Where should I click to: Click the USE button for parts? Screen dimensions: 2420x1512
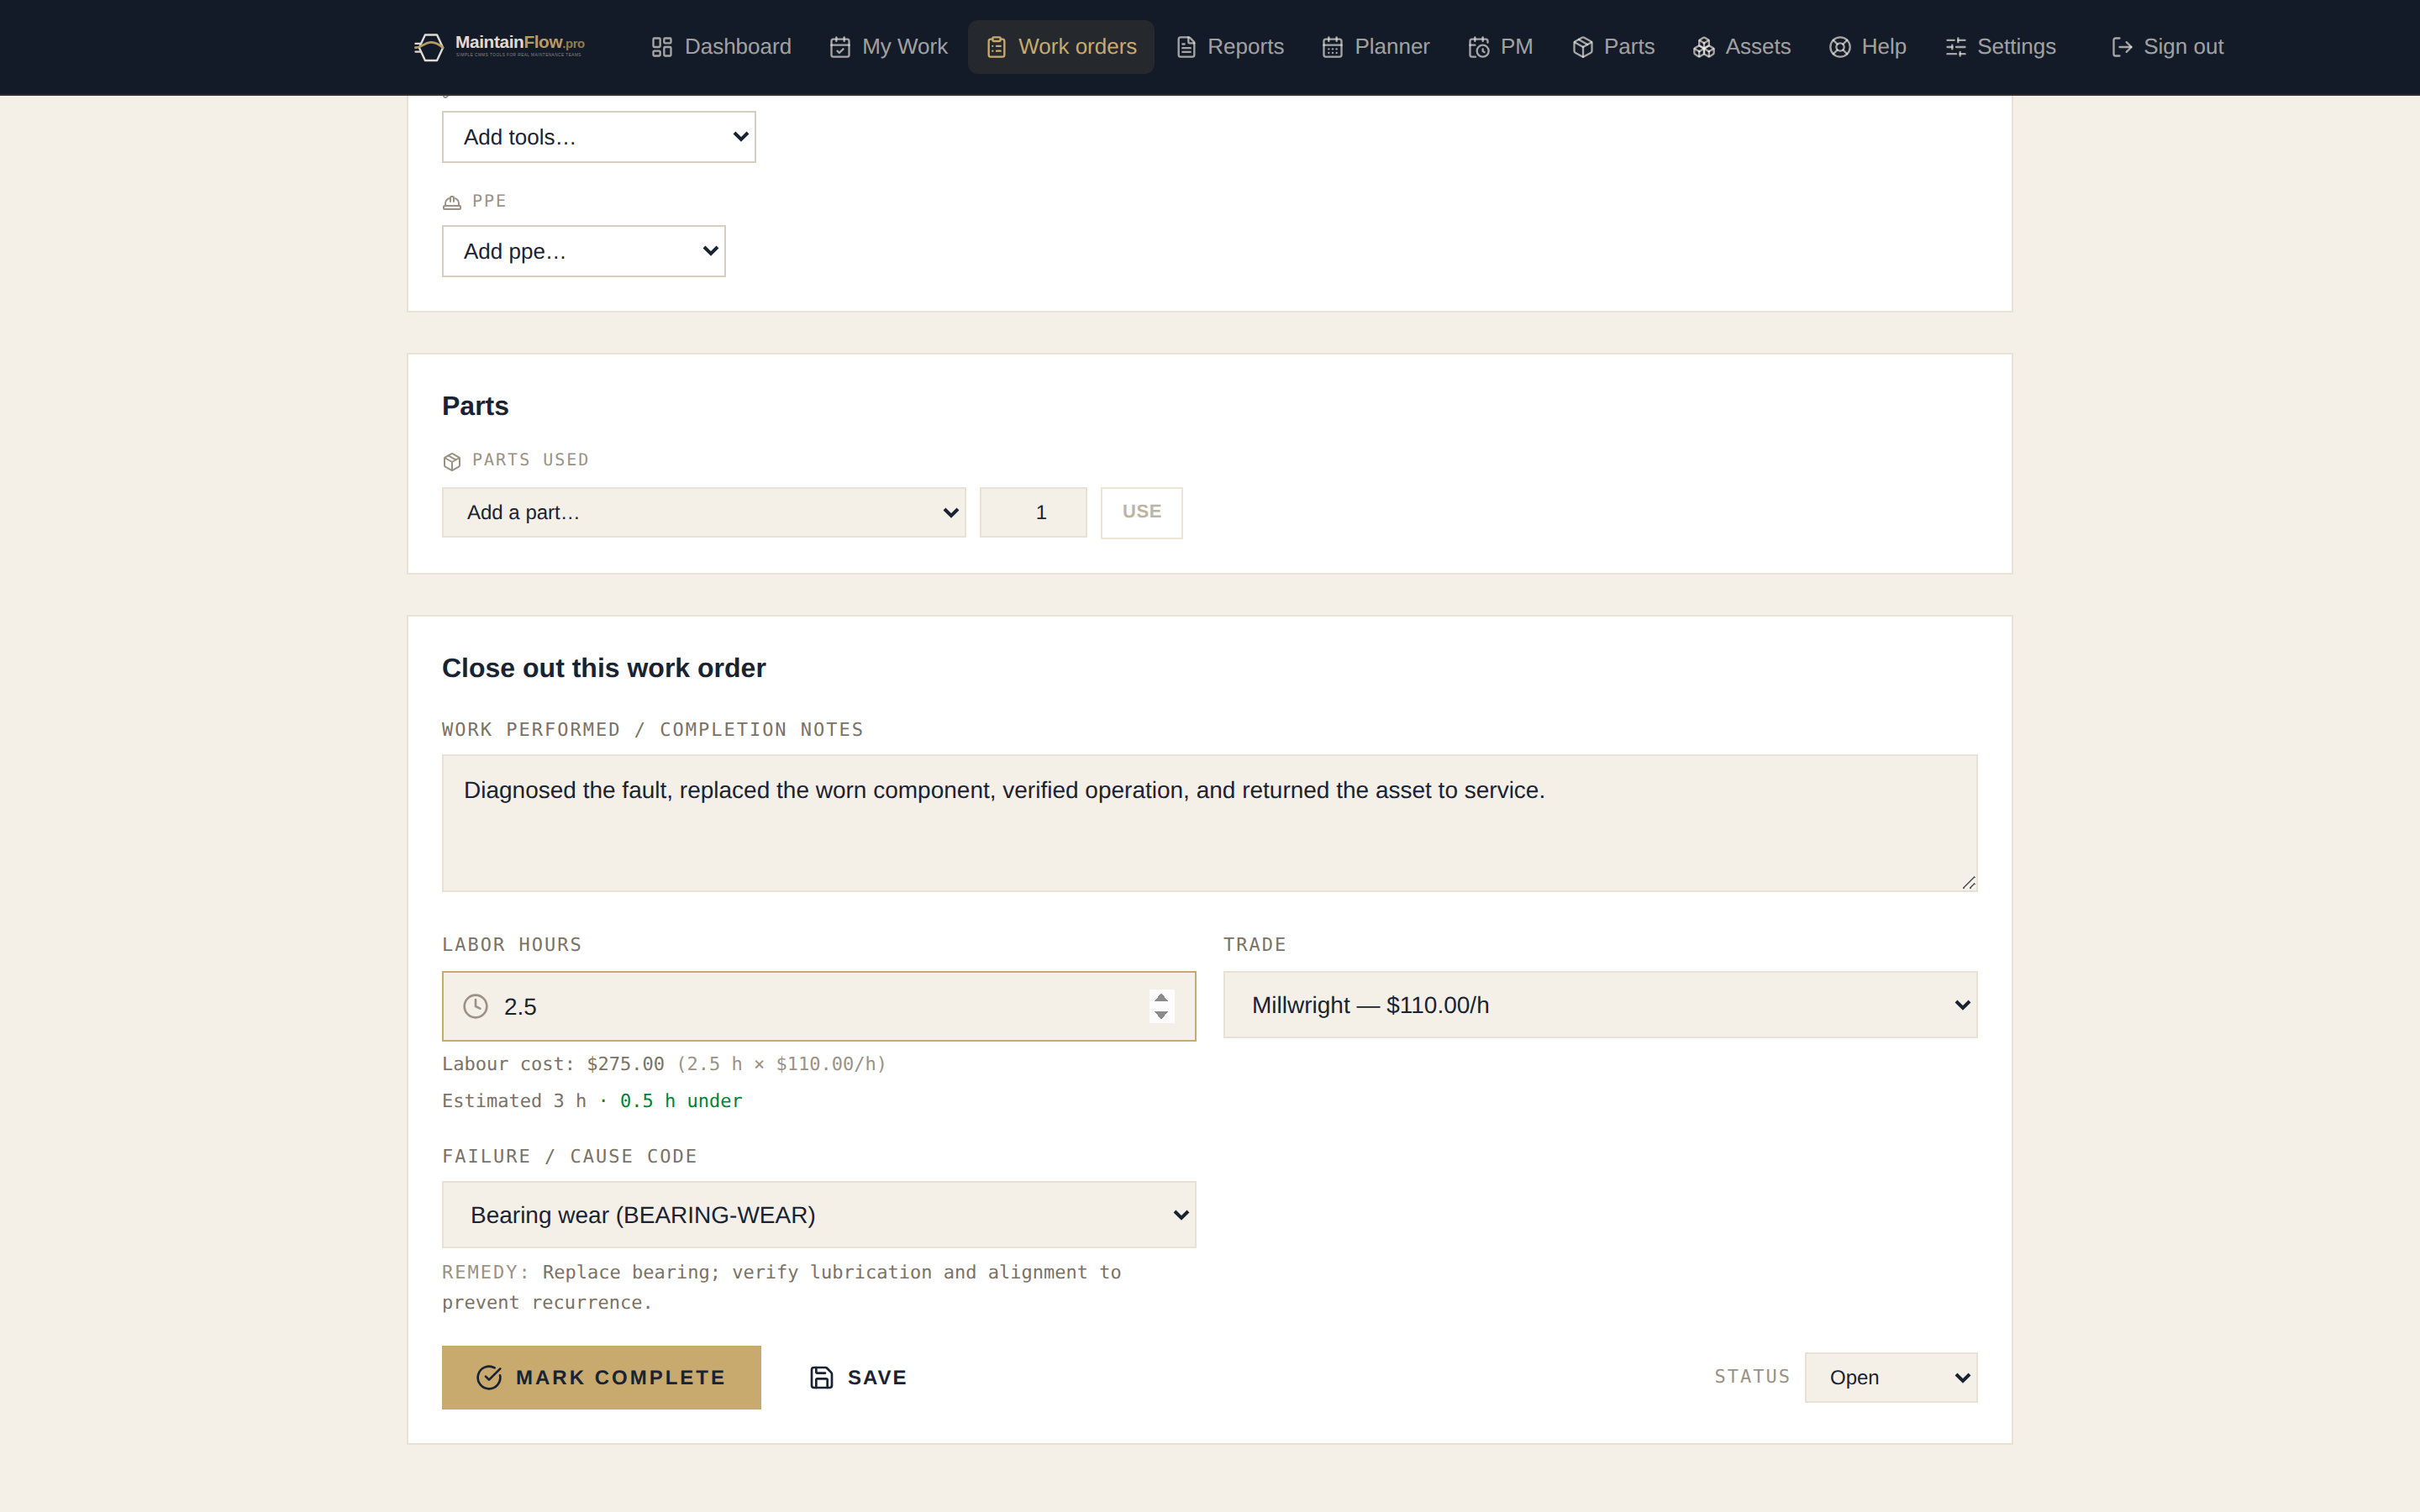pyautogui.click(x=1141, y=512)
